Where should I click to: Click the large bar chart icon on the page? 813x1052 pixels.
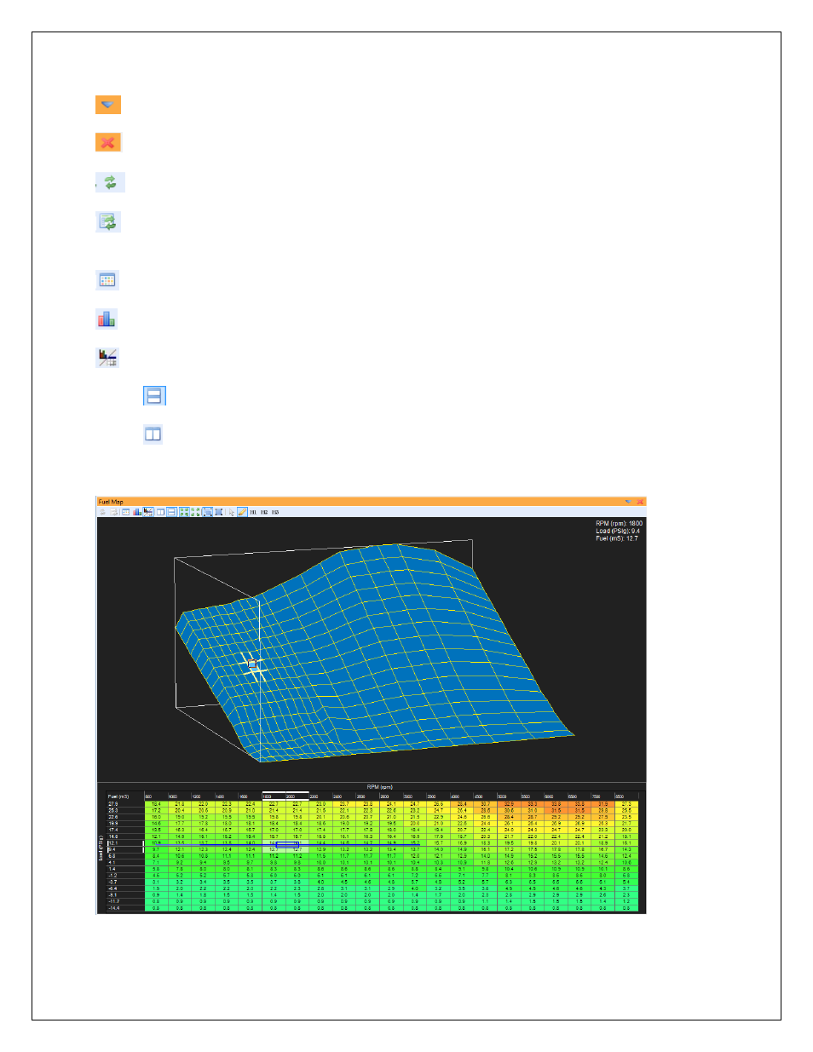coord(107,319)
